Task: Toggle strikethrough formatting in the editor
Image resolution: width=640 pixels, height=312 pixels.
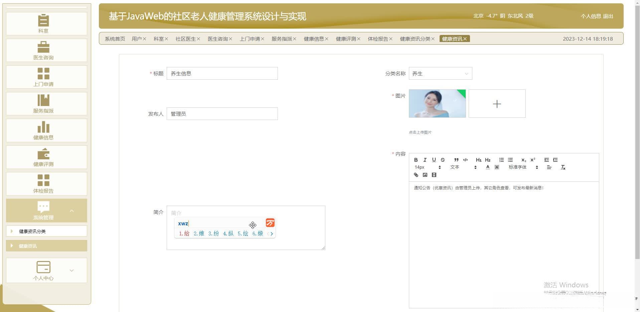Action: pos(443,160)
